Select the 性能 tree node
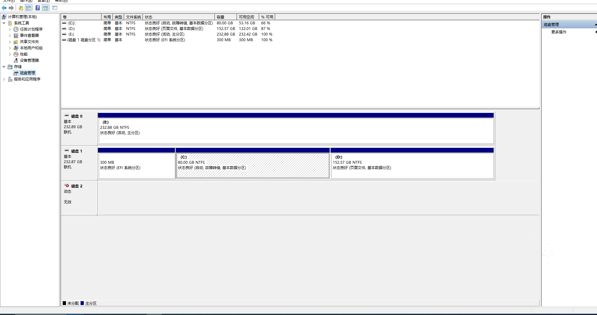The width and height of the screenshot is (597, 315). click(x=23, y=54)
